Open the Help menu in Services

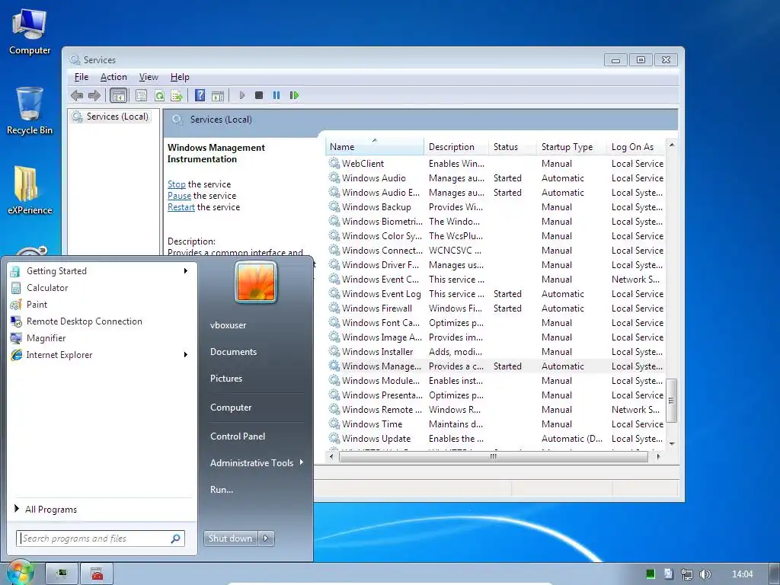tap(180, 77)
